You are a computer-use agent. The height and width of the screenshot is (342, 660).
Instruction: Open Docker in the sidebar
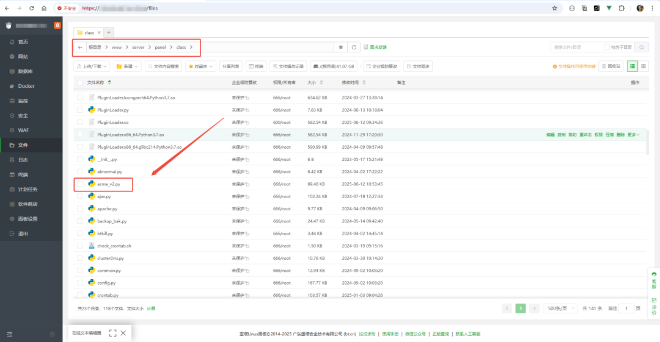pyautogui.click(x=26, y=86)
